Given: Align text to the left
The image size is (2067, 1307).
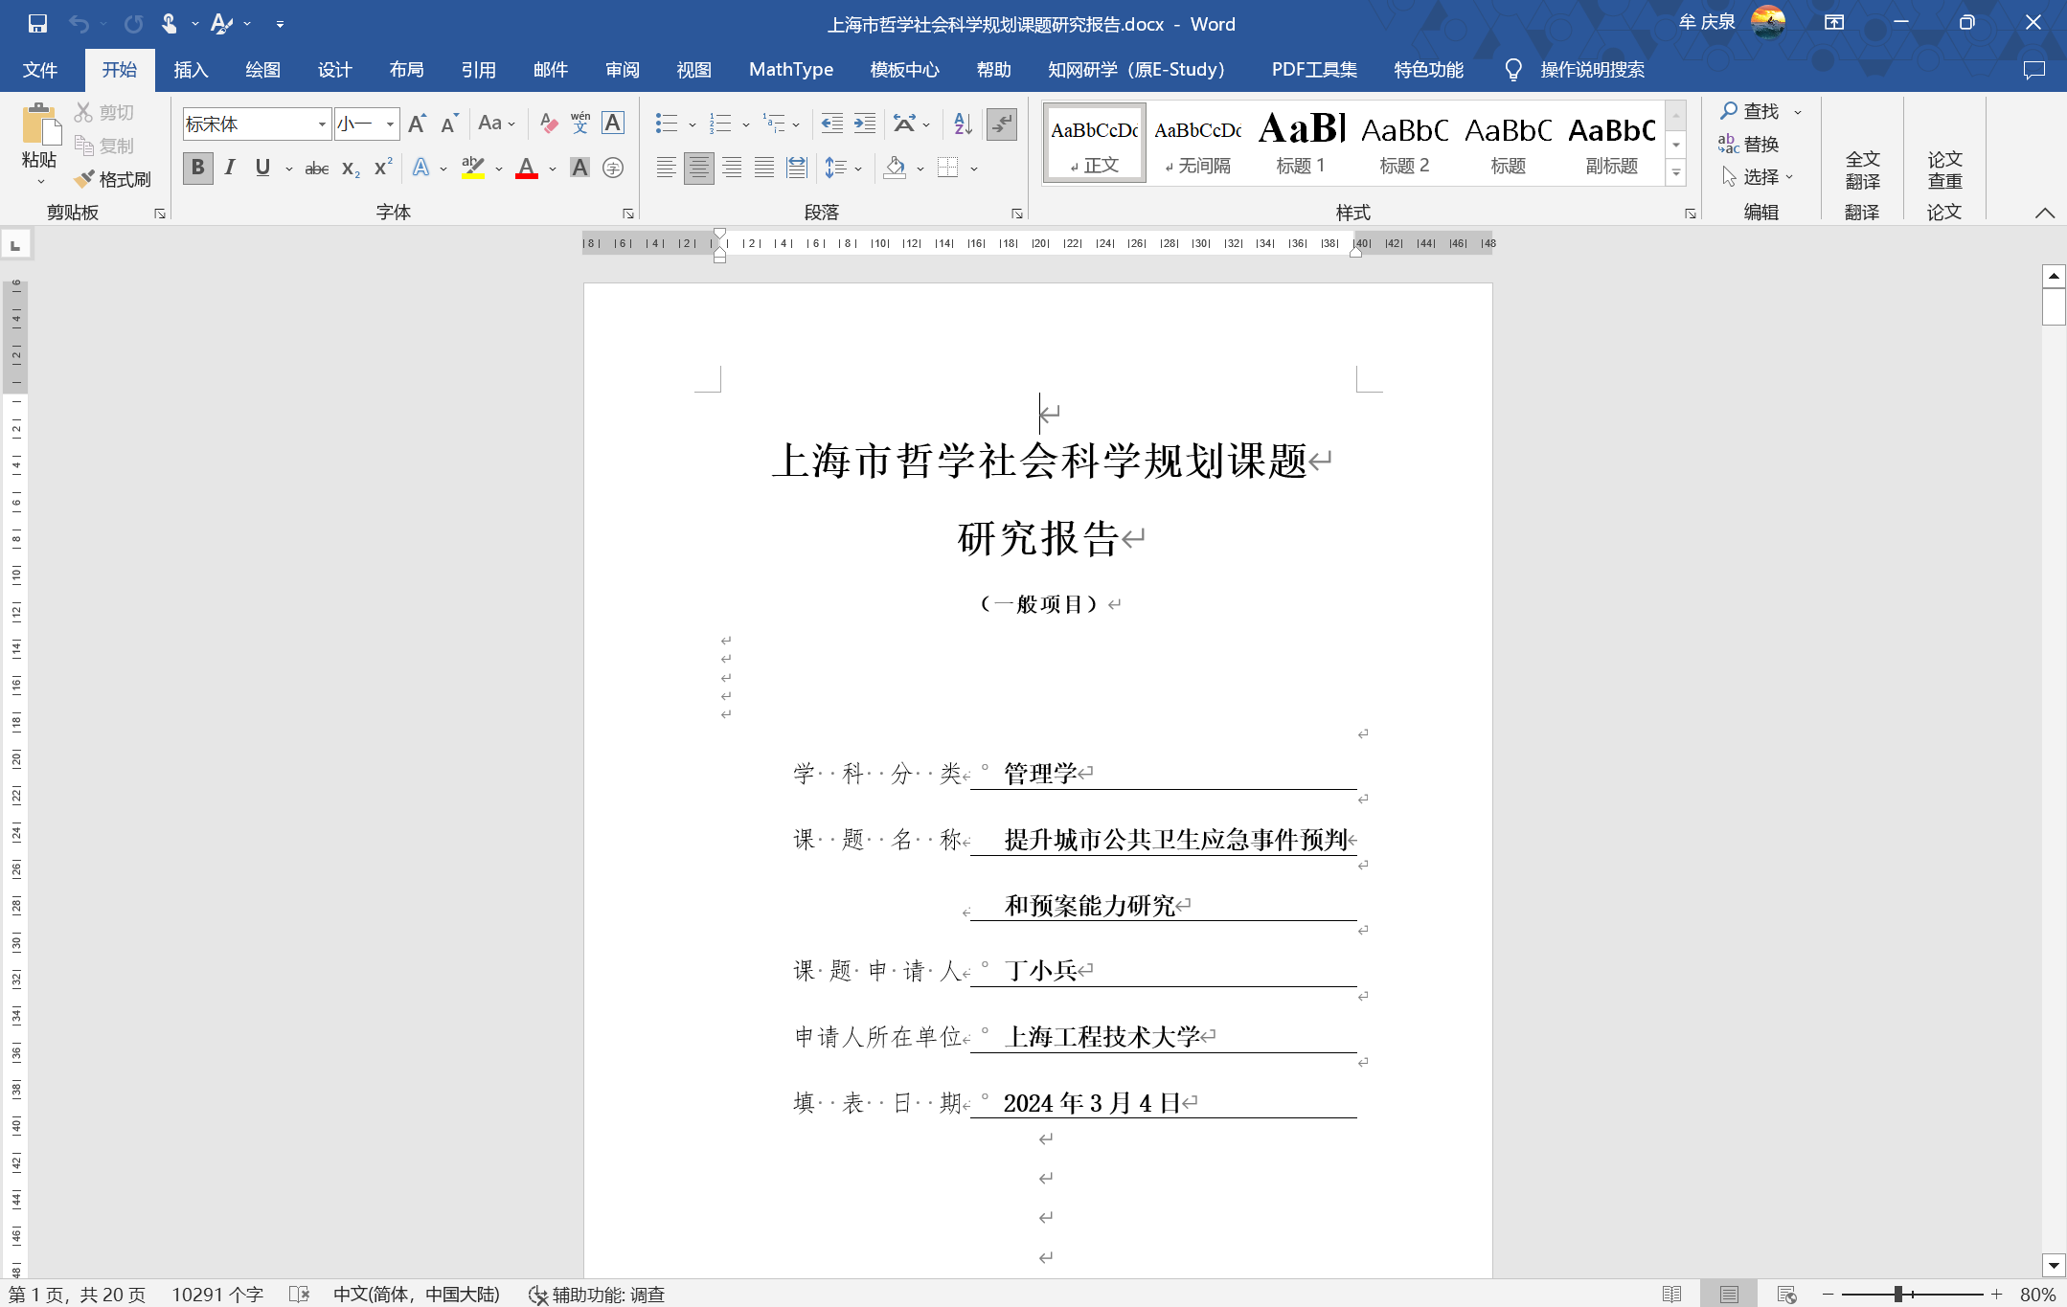Looking at the screenshot, I should (x=666, y=169).
